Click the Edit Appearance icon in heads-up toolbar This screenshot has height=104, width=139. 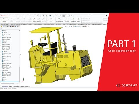click(84, 26)
